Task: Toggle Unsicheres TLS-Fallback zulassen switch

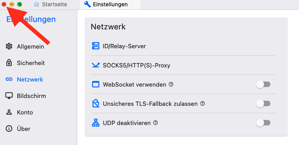Action: (x=263, y=103)
